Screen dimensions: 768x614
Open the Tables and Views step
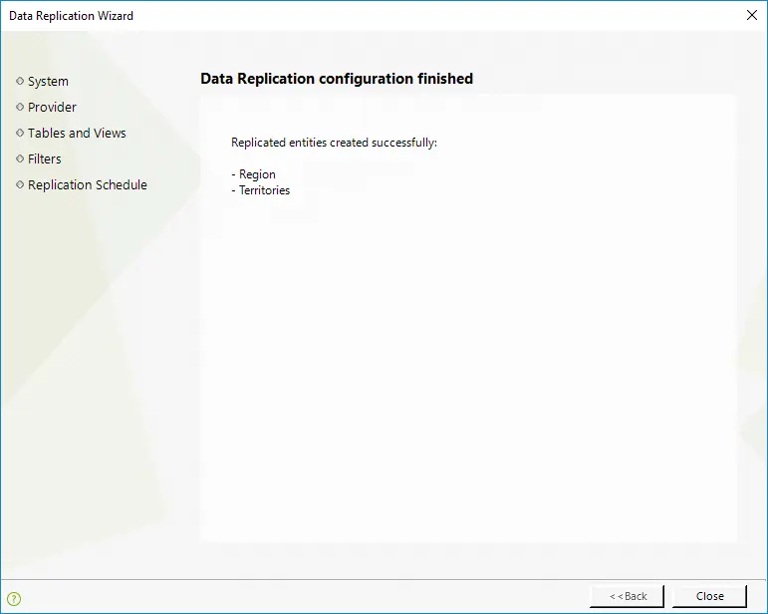click(77, 133)
